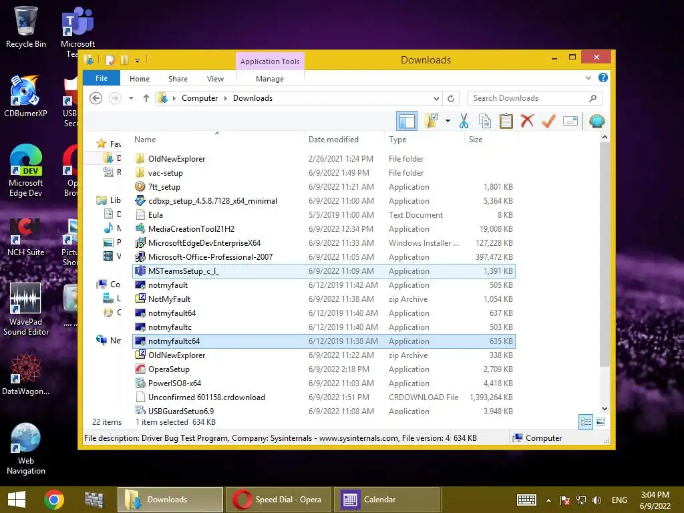Screen dimensions: 684x513
Task: Click the Copy toolbar icon
Action: point(485,121)
